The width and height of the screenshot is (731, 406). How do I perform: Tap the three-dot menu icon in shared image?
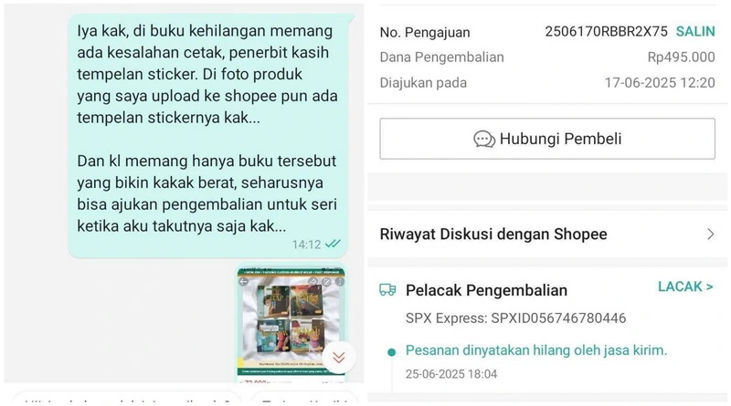pyautogui.click(x=340, y=282)
